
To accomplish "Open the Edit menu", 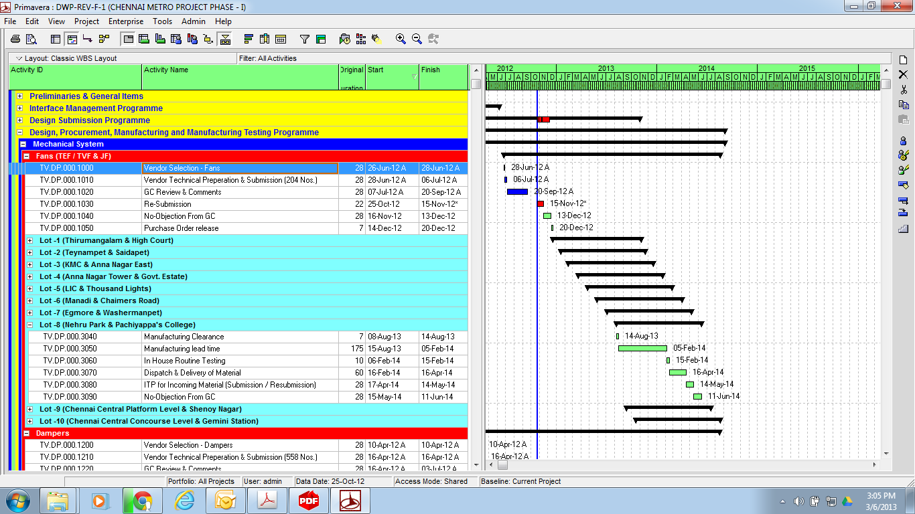I will [32, 21].
